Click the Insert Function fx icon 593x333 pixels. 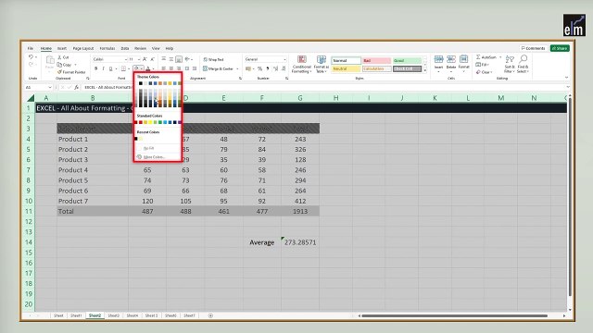point(76,87)
